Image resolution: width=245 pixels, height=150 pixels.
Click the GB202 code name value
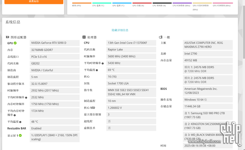coord(55,63)
